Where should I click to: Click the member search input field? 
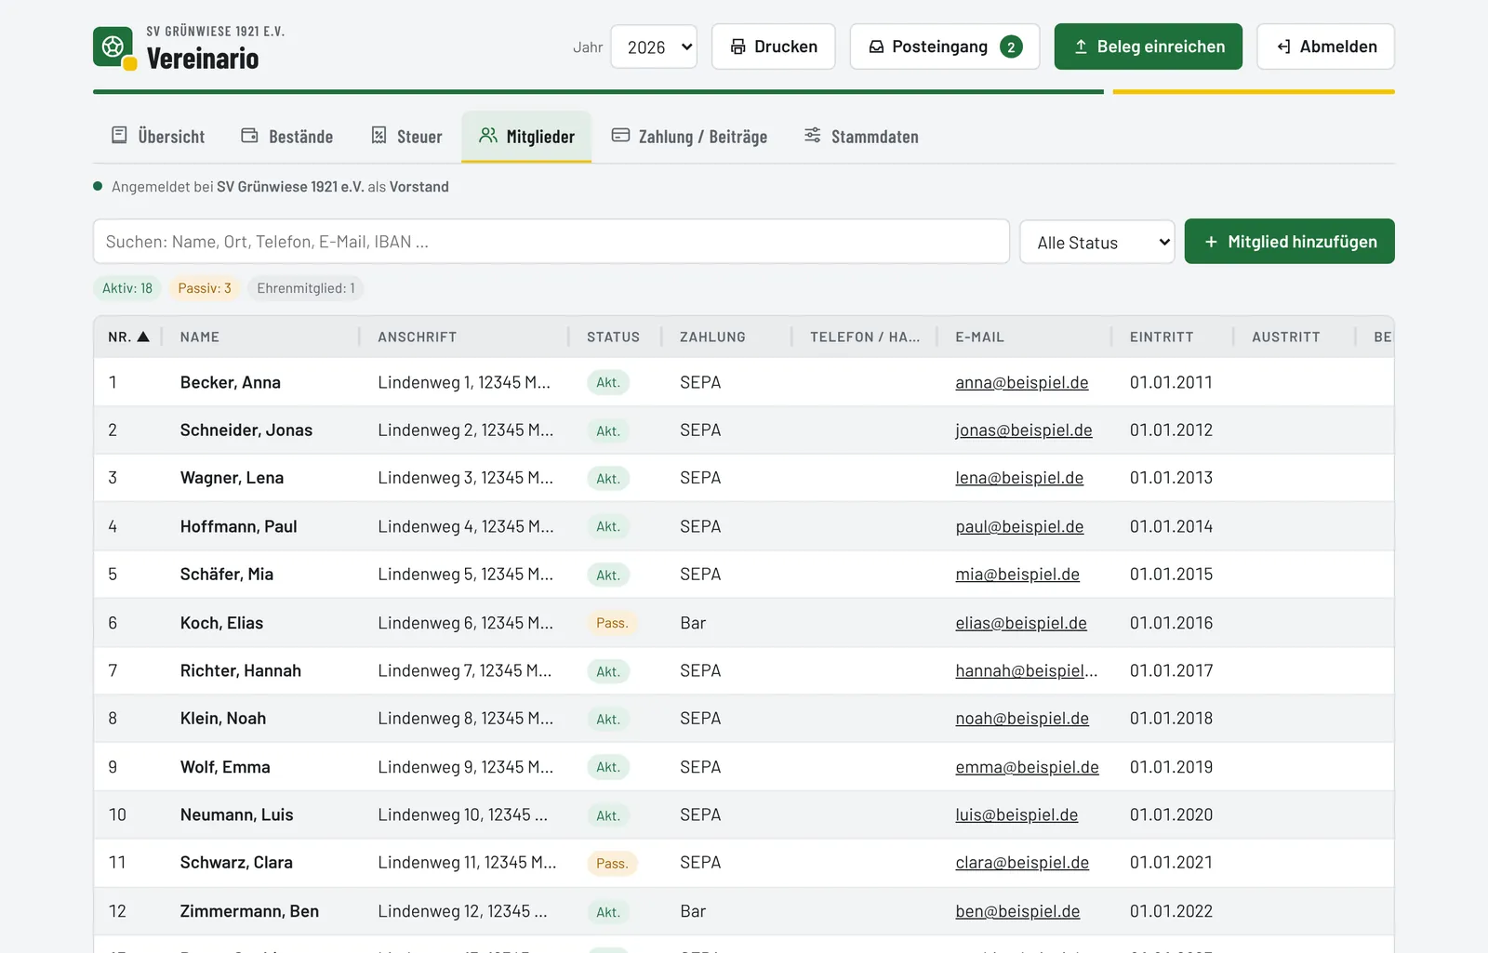pyautogui.click(x=551, y=242)
